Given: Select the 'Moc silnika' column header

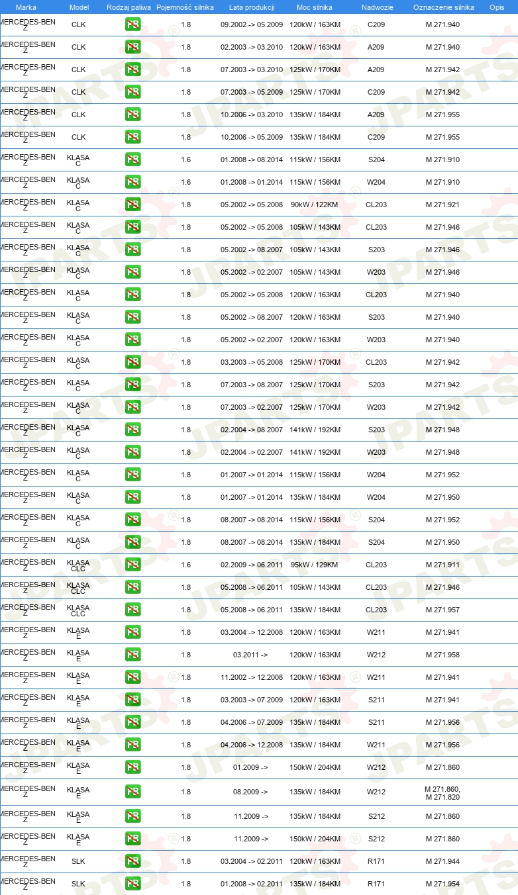Looking at the screenshot, I should (315, 7).
